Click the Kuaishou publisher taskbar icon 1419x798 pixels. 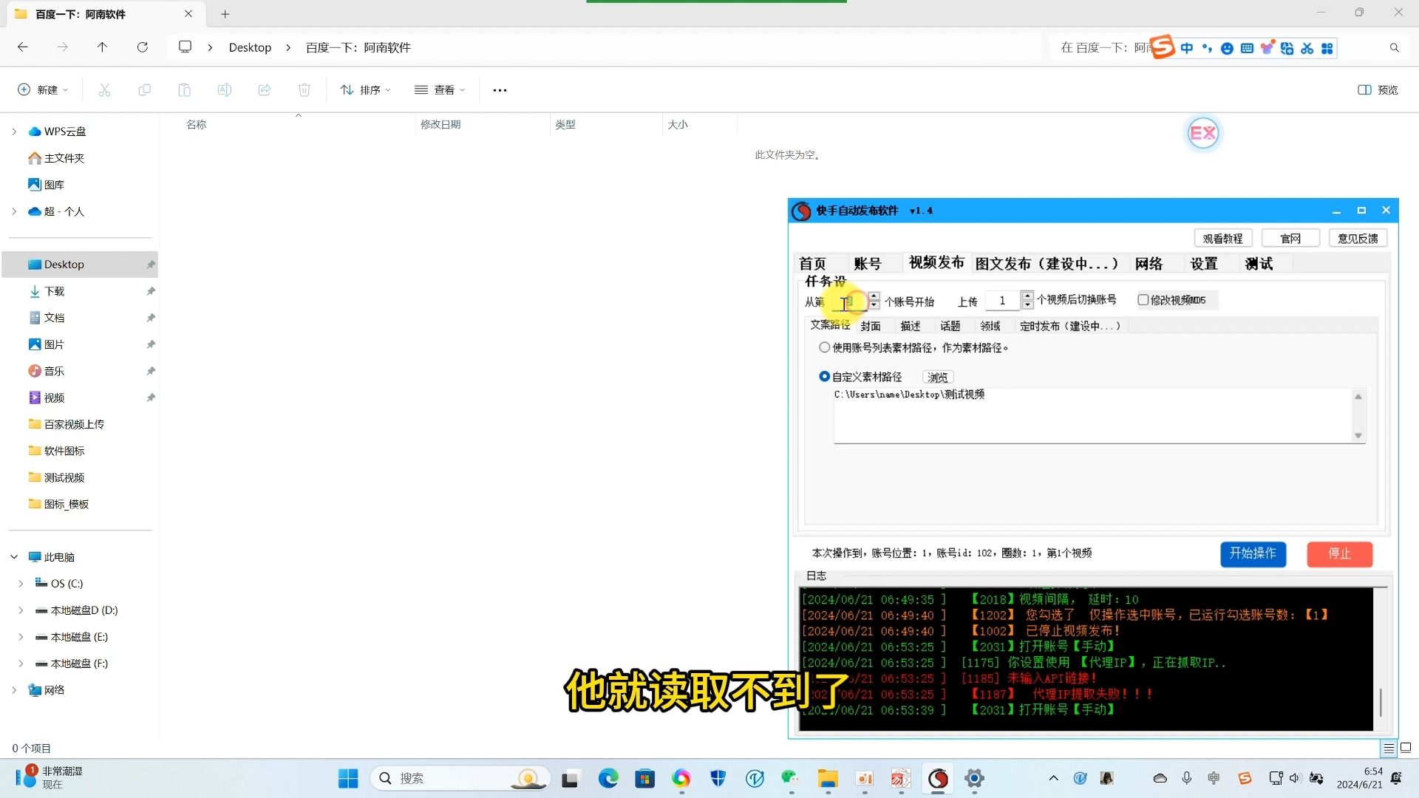click(x=938, y=778)
